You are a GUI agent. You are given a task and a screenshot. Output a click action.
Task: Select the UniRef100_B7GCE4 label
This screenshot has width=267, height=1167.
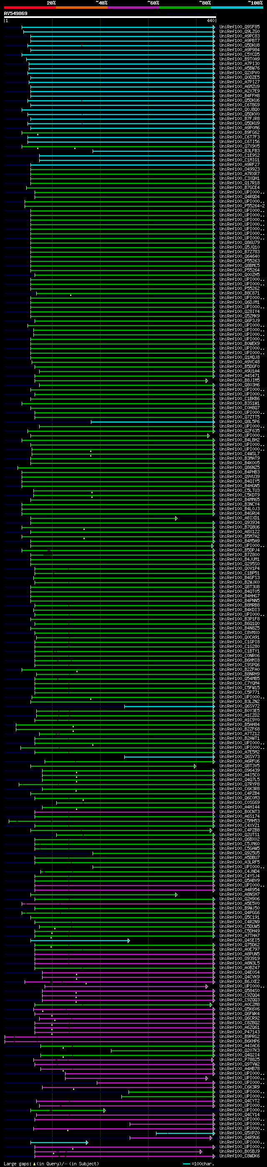240,188
